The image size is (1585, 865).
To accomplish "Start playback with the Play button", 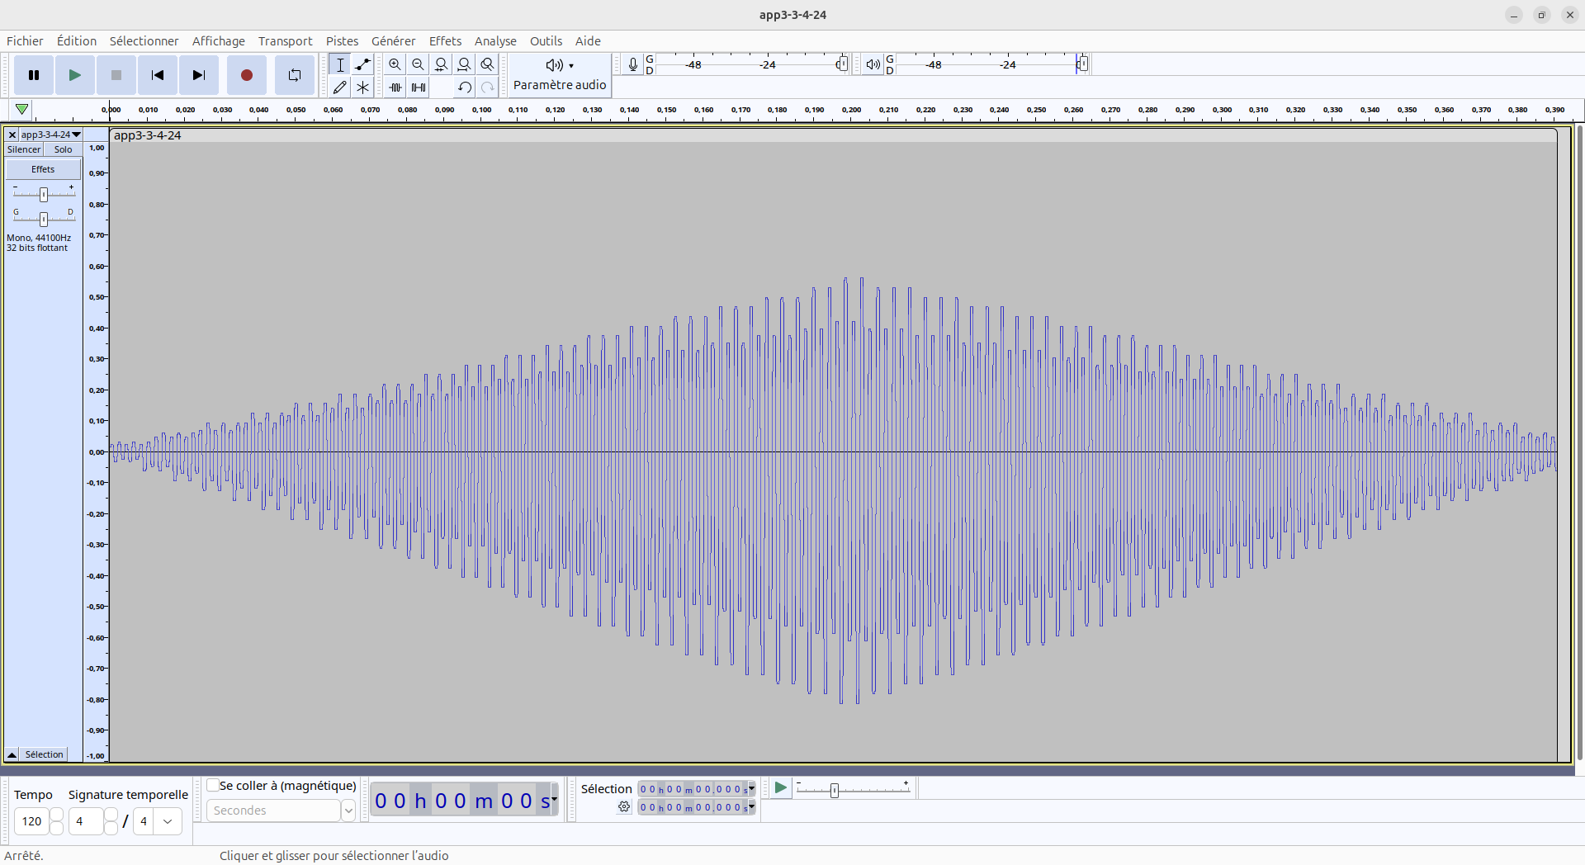I will tap(74, 75).
